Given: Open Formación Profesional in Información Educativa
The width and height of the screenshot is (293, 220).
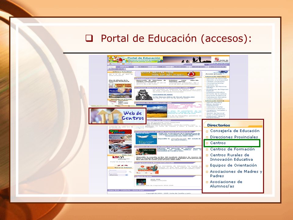Looking at the screenshot, I should click(216, 96).
